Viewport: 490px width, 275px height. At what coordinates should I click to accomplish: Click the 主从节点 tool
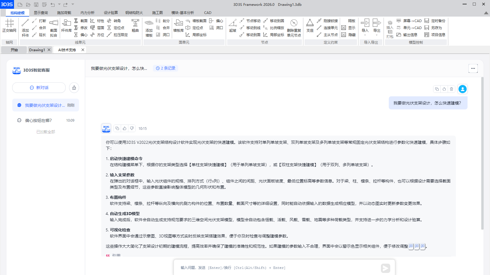(x=327, y=35)
